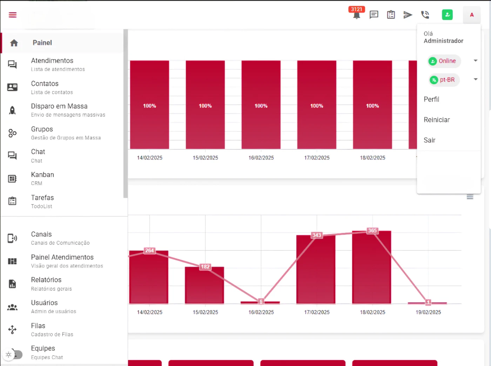
Task: Open notifications bell with 3121 badge
Action: 356,15
